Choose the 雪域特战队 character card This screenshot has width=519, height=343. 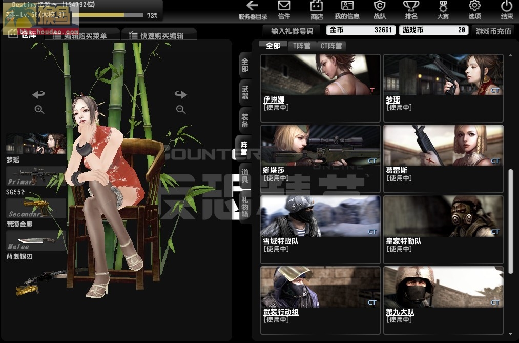pyautogui.click(x=320, y=230)
